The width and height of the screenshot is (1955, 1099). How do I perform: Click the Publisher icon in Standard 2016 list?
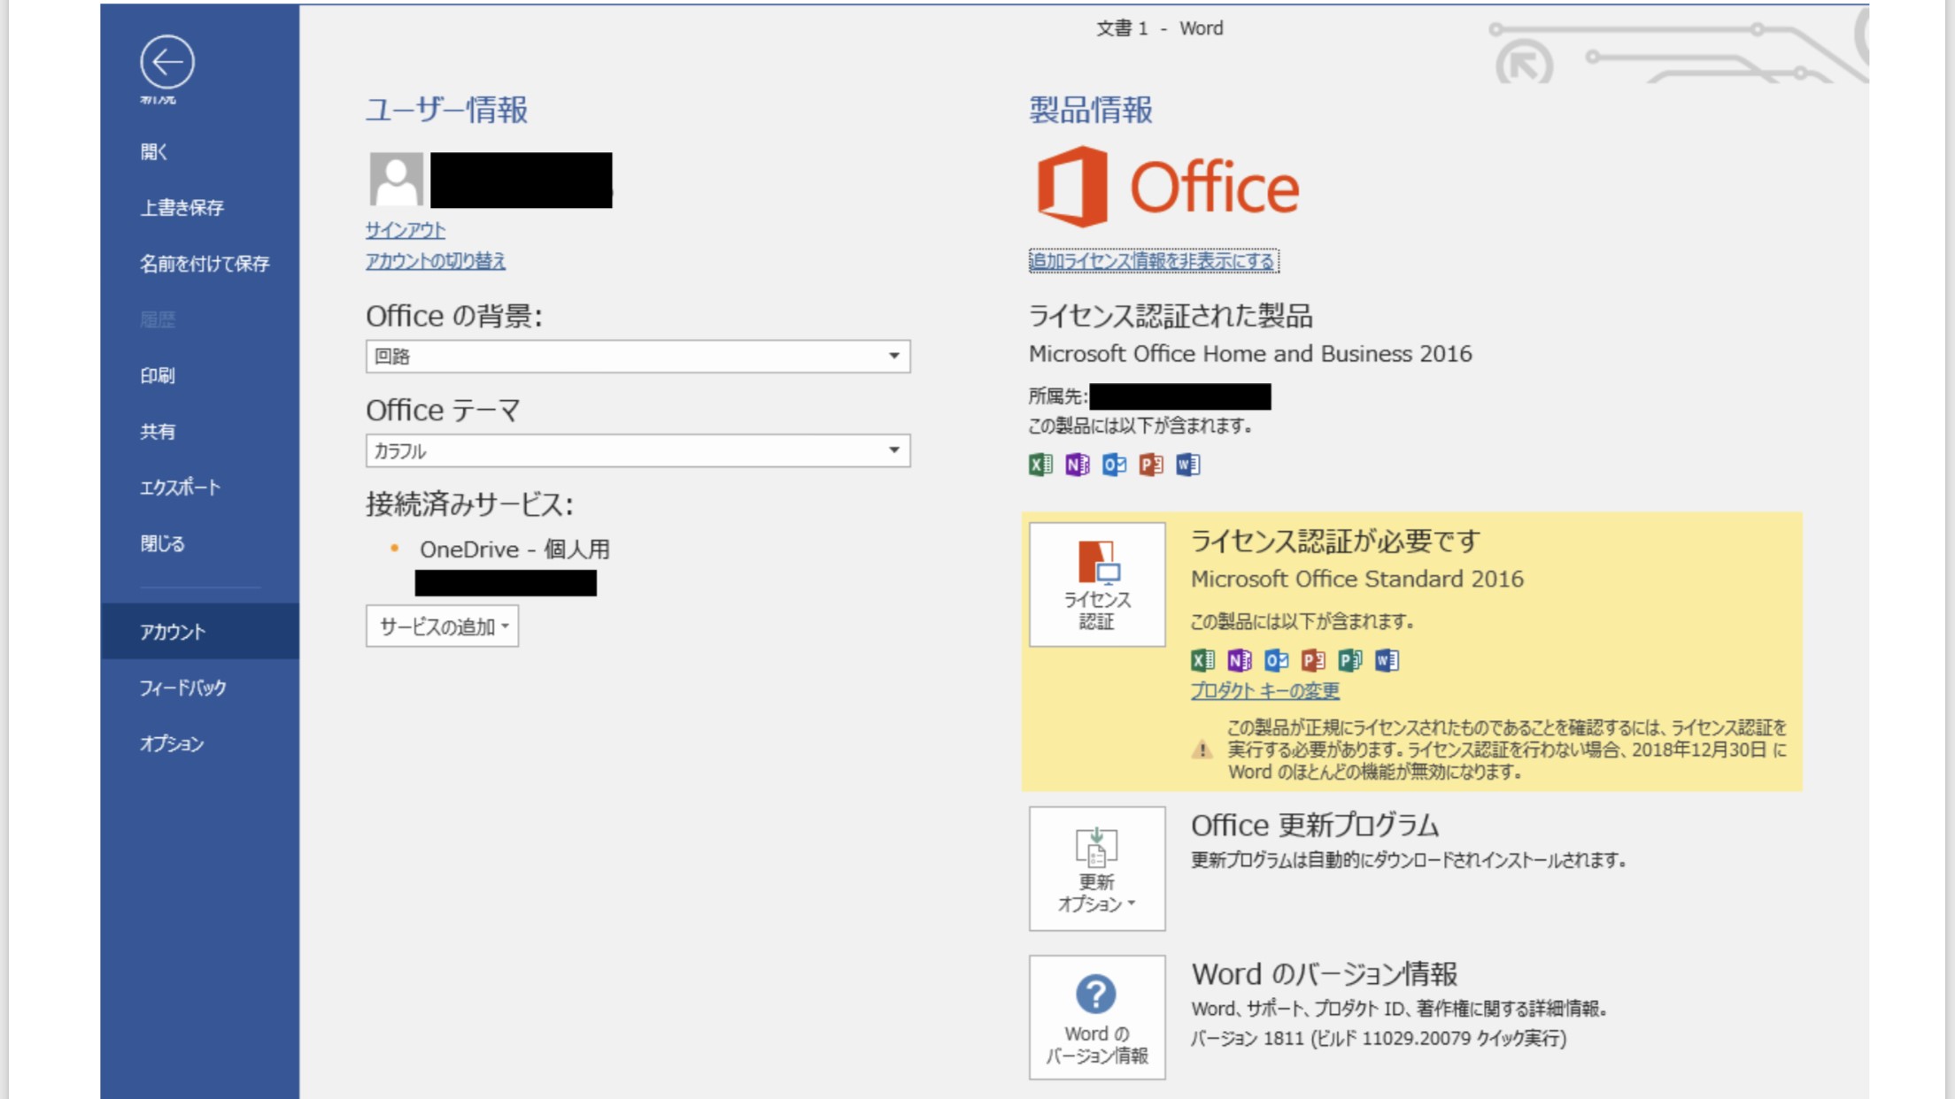(x=1349, y=660)
